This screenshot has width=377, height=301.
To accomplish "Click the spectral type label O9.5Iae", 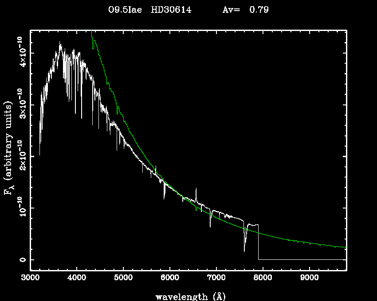I will coord(125,10).
